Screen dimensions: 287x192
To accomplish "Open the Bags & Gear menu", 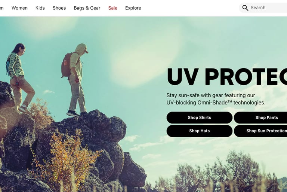I will (87, 8).
